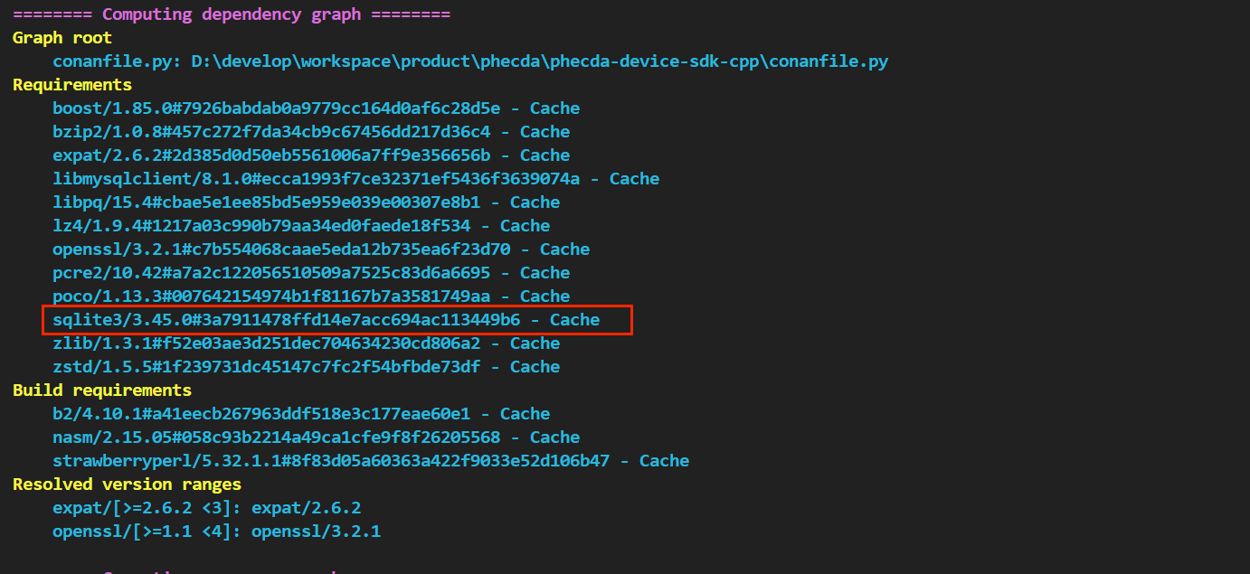Click the conanfile.py path line

(470, 61)
